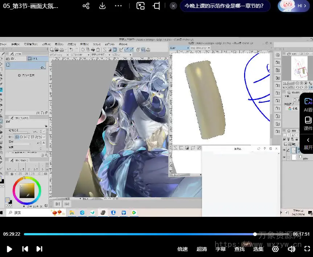Open the 倍速 playback speed menu
This screenshot has width=313, height=257.
pos(182,249)
